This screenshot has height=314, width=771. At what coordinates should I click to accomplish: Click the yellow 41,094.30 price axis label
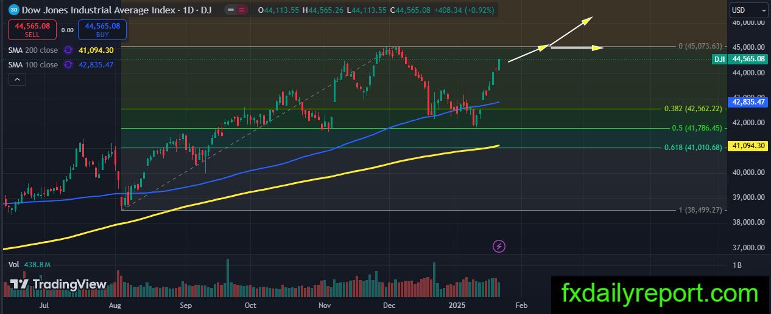point(748,146)
